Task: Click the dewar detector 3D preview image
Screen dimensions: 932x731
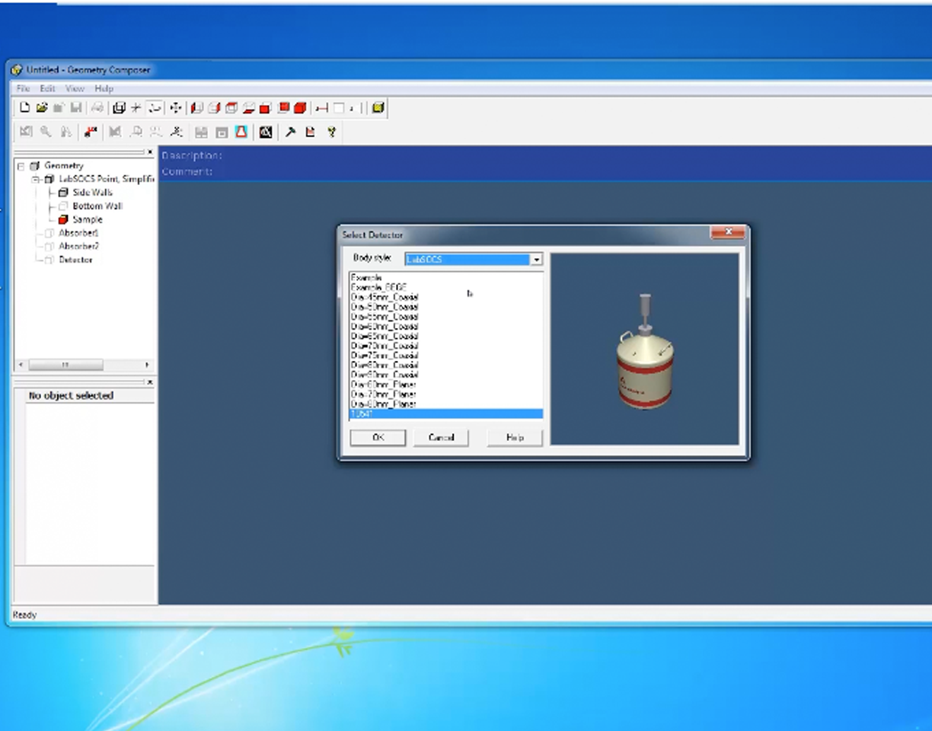Action: click(644, 352)
